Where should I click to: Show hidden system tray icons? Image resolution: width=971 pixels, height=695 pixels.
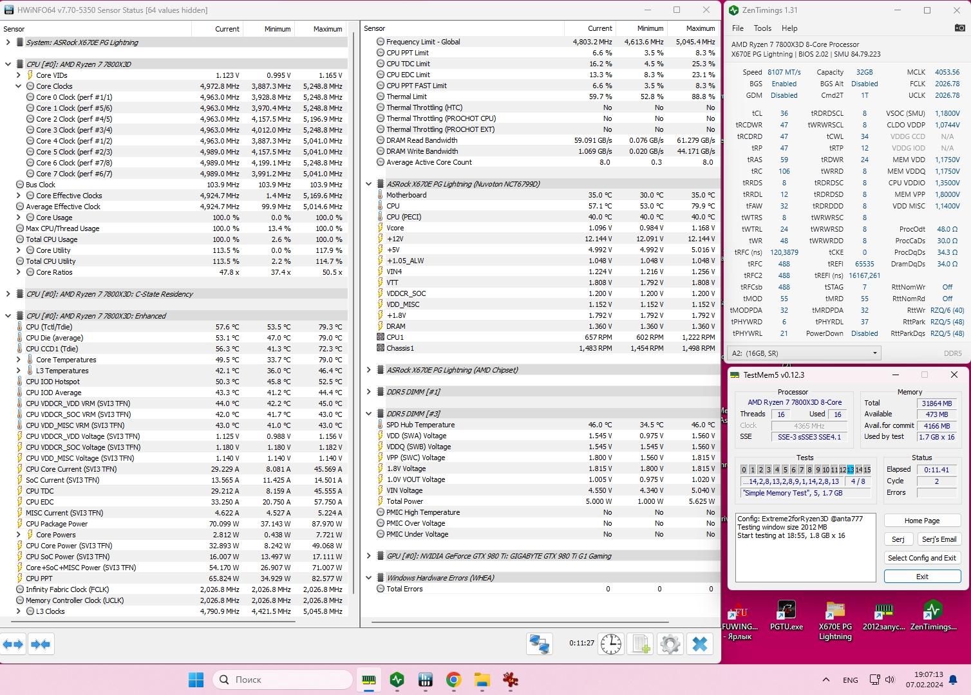click(826, 680)
